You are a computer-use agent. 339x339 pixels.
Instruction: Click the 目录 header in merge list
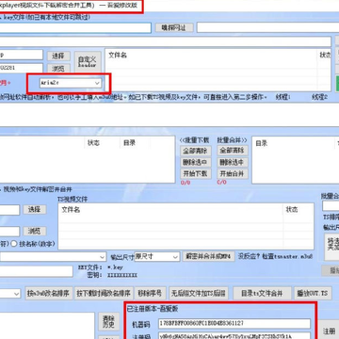click(x=262, y=143)
